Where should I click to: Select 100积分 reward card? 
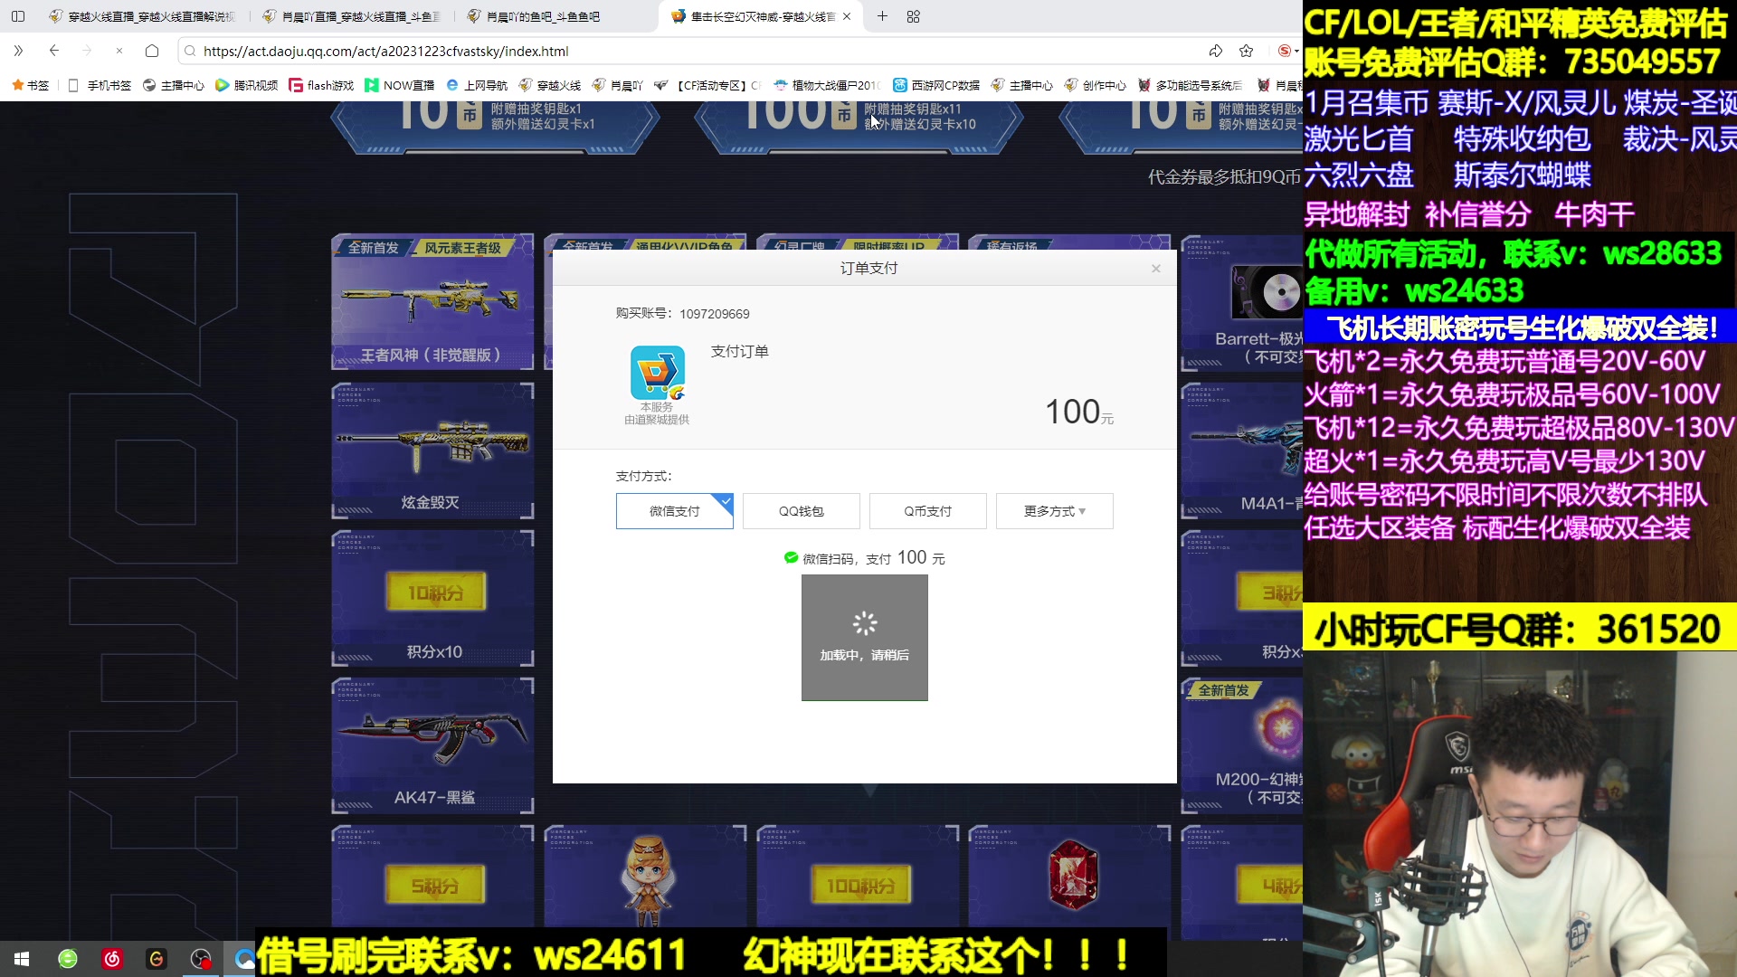858,877
